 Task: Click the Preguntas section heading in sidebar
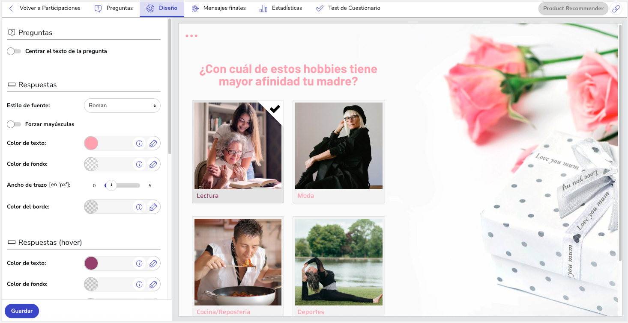35,33
